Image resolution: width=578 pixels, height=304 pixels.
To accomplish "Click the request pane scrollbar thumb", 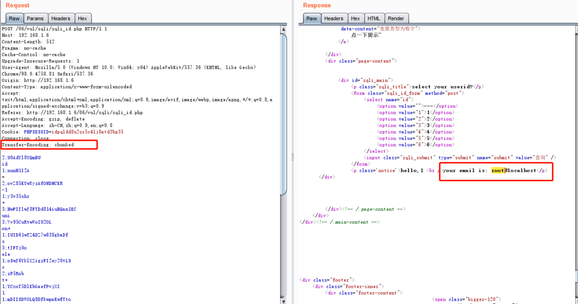I will coord(284,114).
